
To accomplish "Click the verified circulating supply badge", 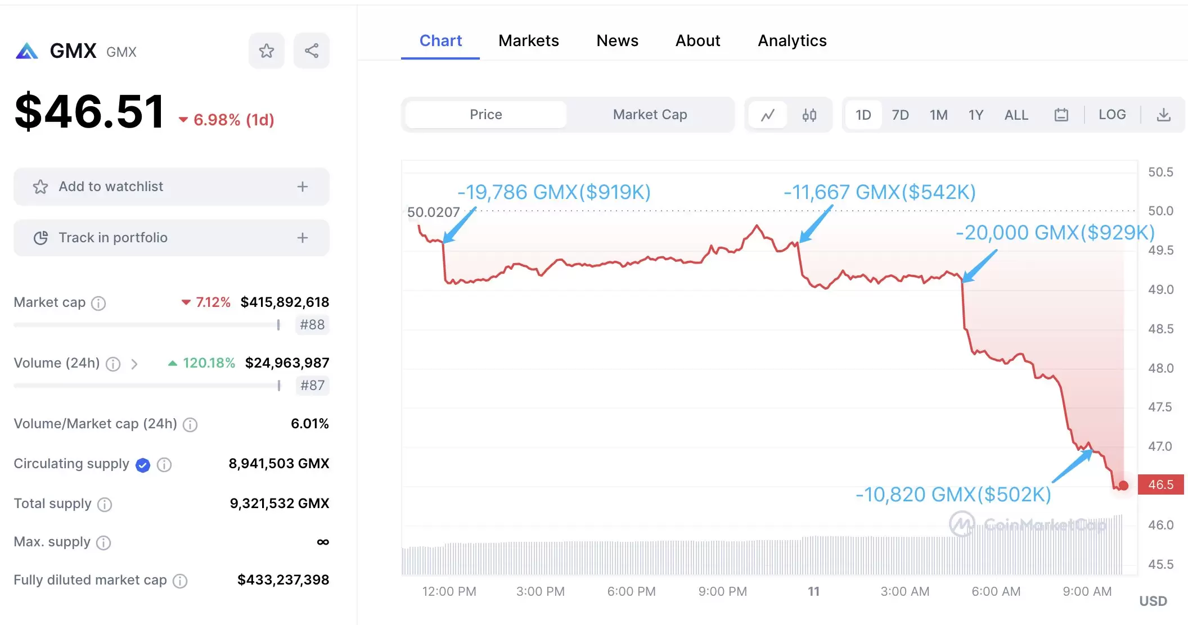I will point(143,465).
